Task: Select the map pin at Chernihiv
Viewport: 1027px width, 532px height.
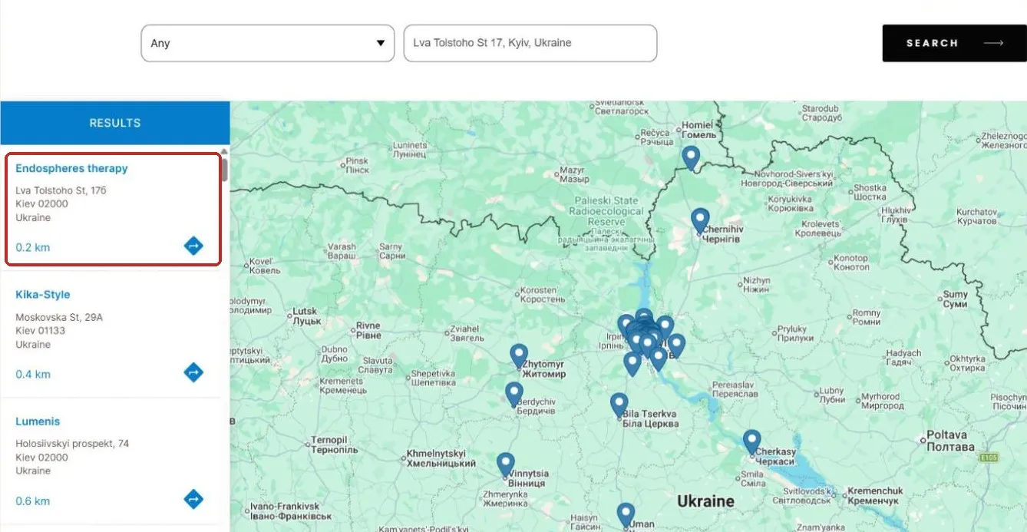Action: coord(699,221)
